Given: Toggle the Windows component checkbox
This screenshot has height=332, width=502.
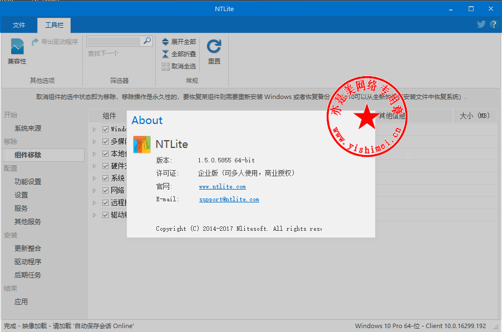Looking at the screenshot, I should click(105, 129).
